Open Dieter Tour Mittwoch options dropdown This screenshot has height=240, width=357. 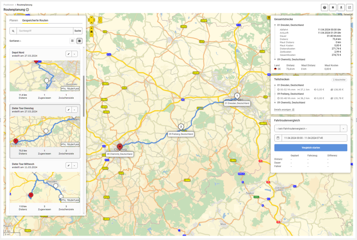pyautogui.click(x=75, y=166)
